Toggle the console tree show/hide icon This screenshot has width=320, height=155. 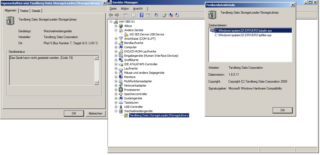[x=125, y=15]
